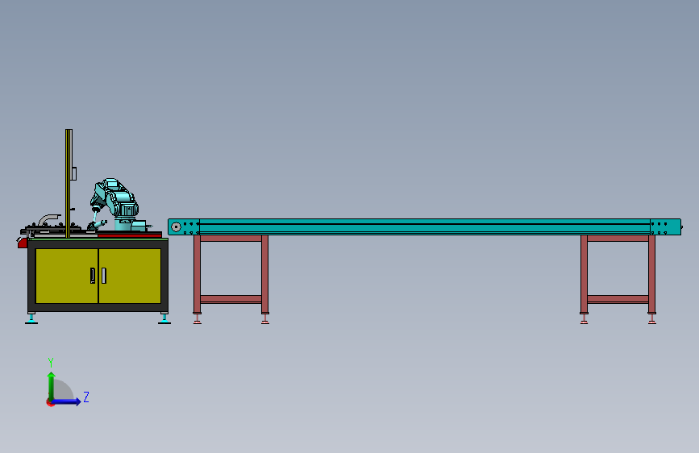The image size is (699, 453).
Task: Select the cabinet's right leveling foot
Action: 164,319
